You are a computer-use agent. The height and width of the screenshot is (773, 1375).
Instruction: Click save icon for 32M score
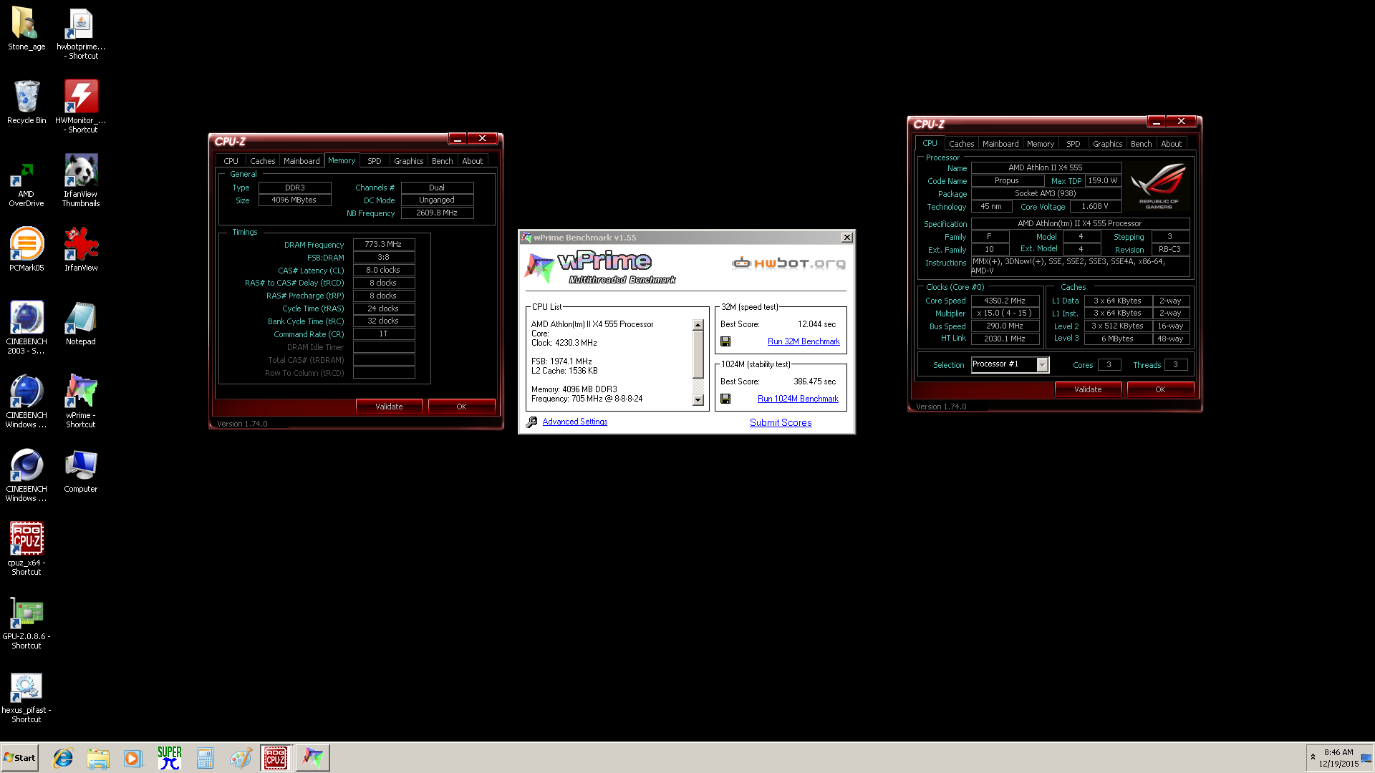click(x=725, y=341)
